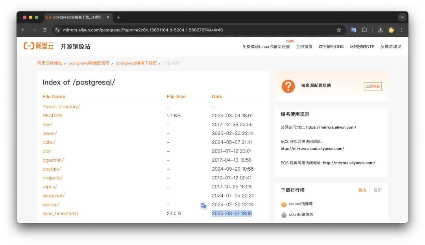The image size is (425, 245).
Task: Select the 最热 ranking tab
Action: [x=362, y=190]
